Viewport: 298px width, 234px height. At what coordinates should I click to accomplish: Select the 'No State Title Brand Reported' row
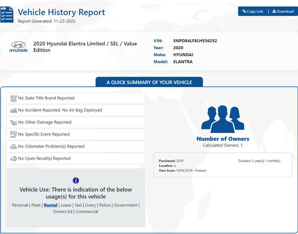coord(76,98)
